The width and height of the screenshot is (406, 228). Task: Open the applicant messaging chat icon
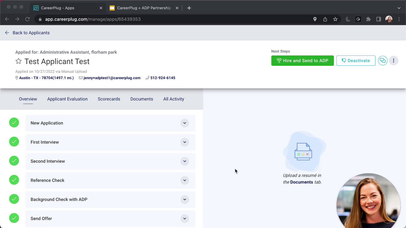pos(383,60)
